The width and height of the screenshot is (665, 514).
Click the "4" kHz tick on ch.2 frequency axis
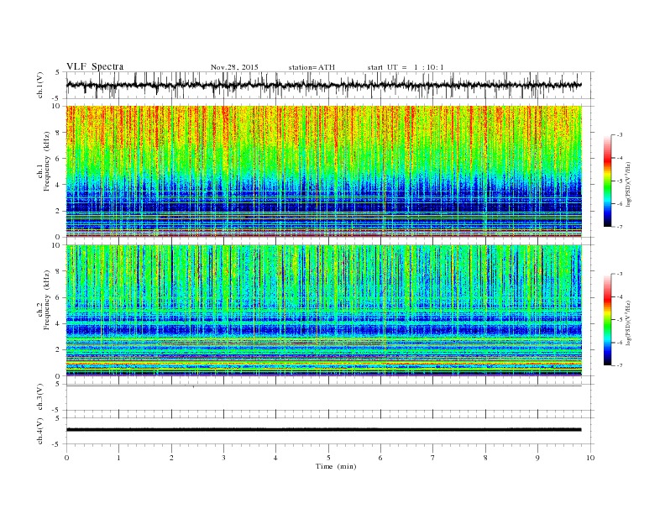[x=58, y=323]
